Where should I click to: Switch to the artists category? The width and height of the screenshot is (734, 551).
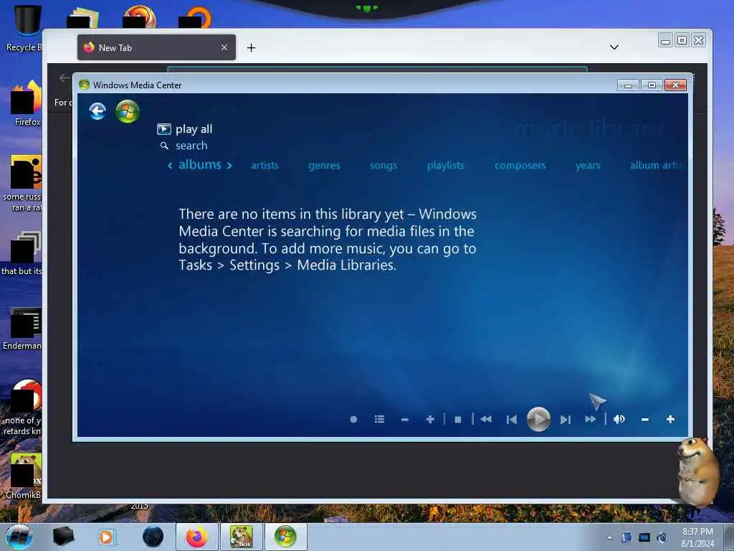point(265,165)
